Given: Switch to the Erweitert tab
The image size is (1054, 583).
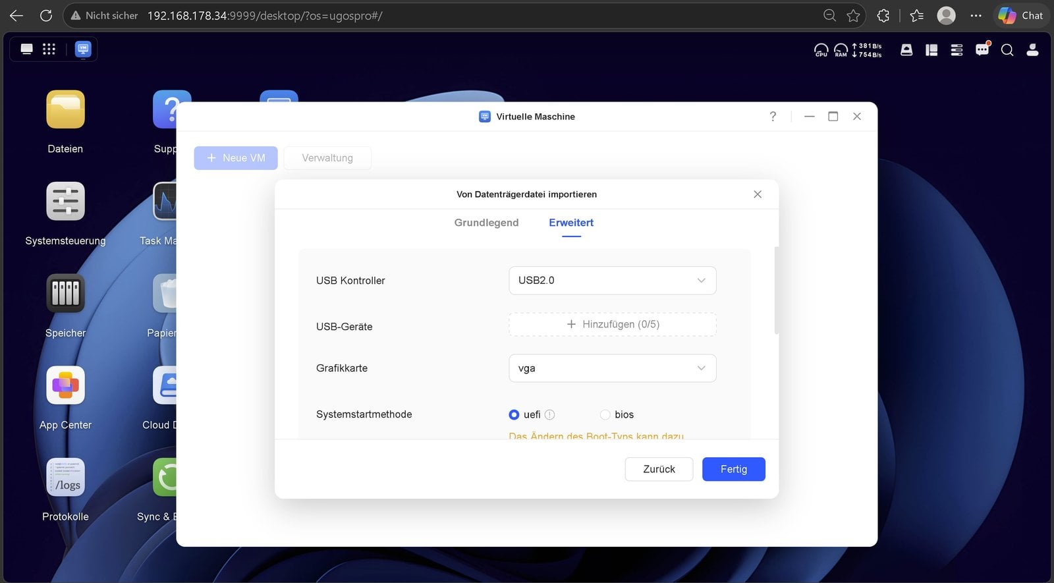Looking at the screenshot, I should 571,223.
